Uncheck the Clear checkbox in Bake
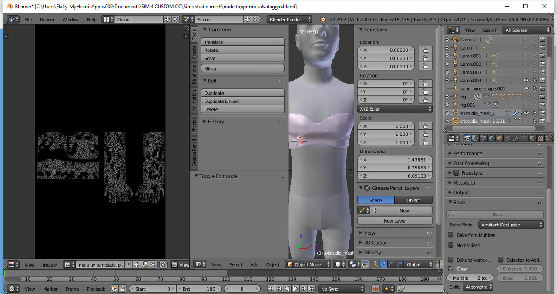 coord(451,269)
